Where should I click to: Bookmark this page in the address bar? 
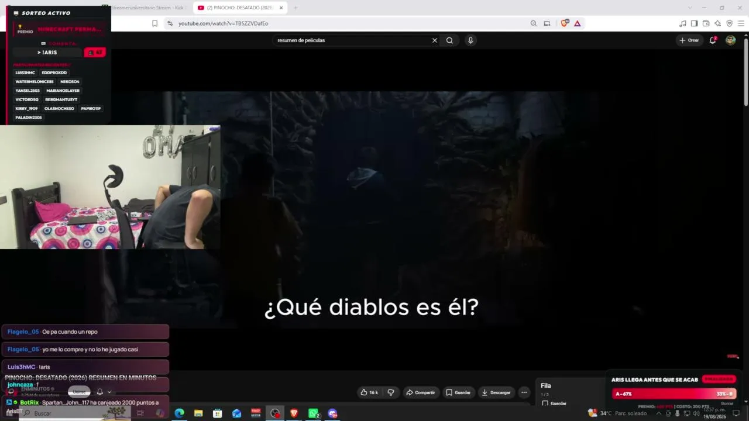154,23
